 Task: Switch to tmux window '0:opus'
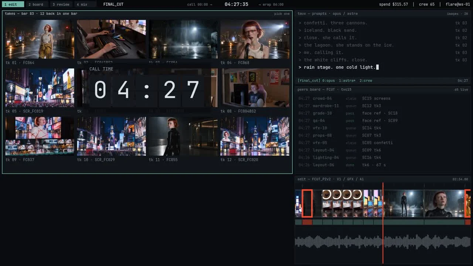pos(328,81)
